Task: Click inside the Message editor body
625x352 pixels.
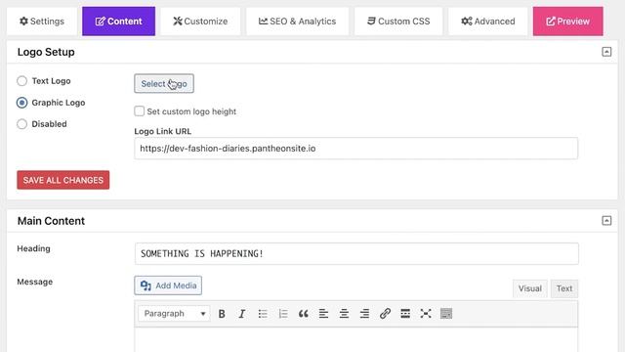Action: coord(355,340)
